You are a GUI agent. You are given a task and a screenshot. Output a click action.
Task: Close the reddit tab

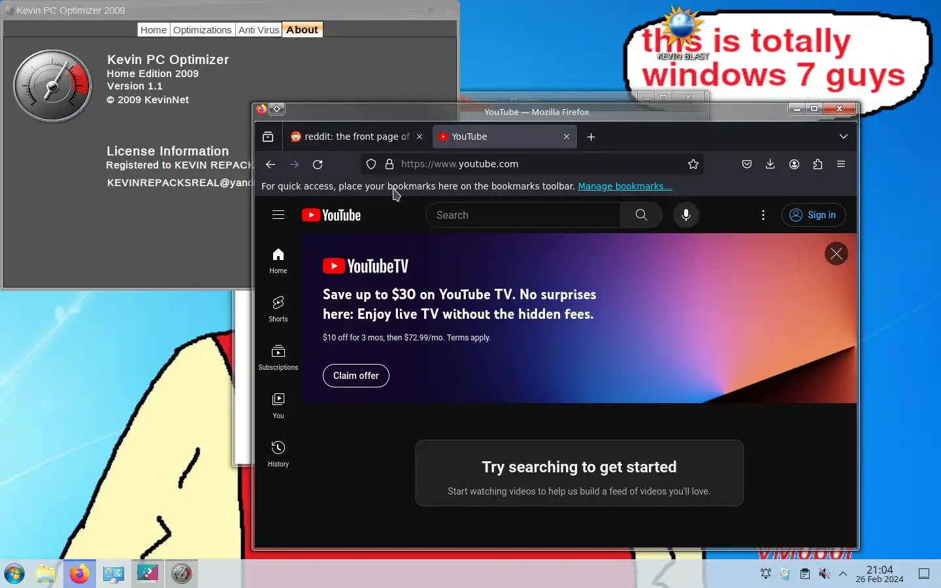coord(420,137)
